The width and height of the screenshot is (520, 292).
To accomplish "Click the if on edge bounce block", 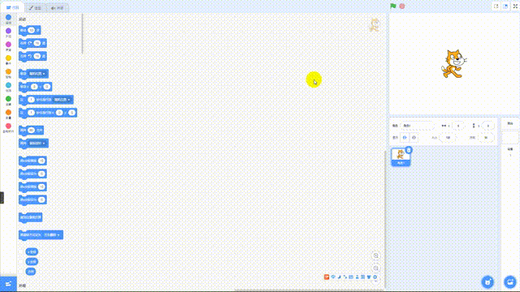I will pos(31,217).
